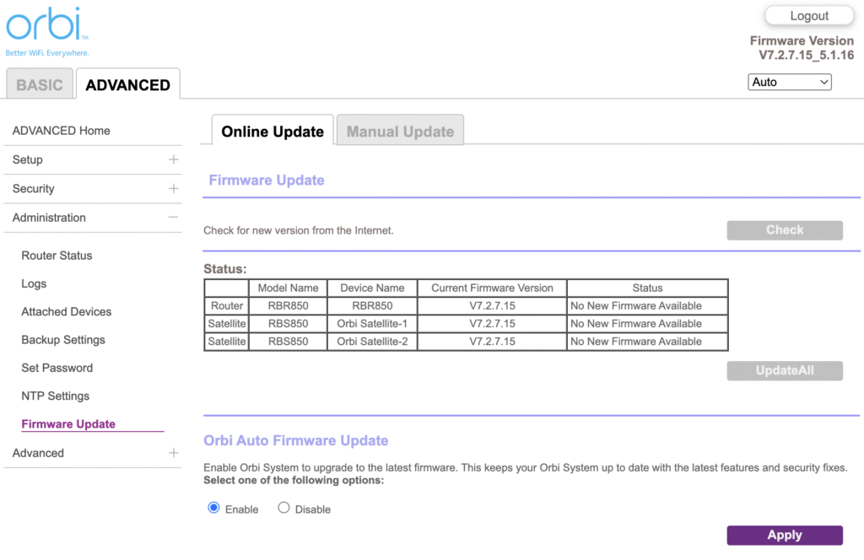Select the Online Update tab
The image size is (864, 560).
[x=273, y=132]
